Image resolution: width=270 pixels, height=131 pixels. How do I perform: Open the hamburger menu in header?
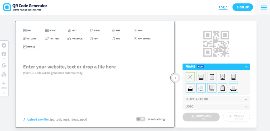point(264,7)
